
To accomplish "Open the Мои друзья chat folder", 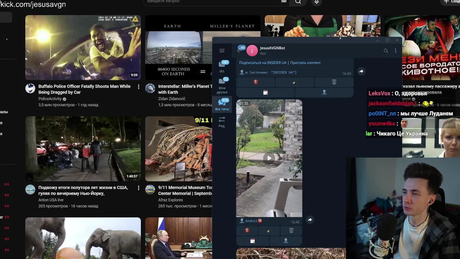I will click(222, 86).
